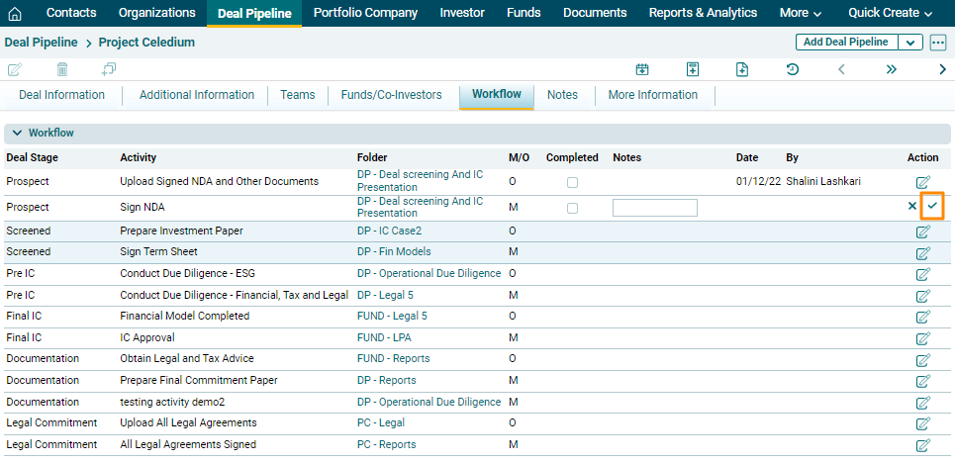Click the history clock icon in toolbar

pos(792,69)
